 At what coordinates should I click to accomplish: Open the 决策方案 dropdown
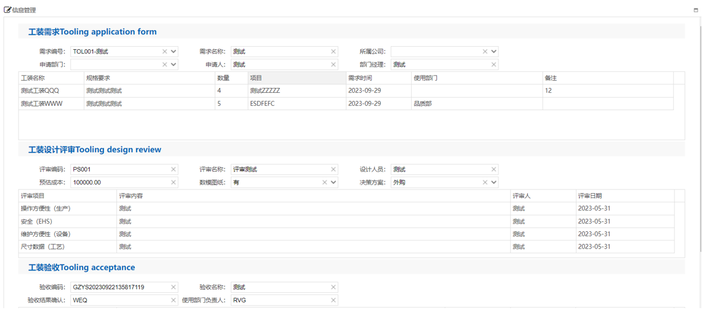[x=493, y=183]
